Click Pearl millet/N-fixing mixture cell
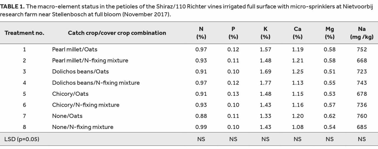This screenshot has height=149, width=378. pos(90,61)
